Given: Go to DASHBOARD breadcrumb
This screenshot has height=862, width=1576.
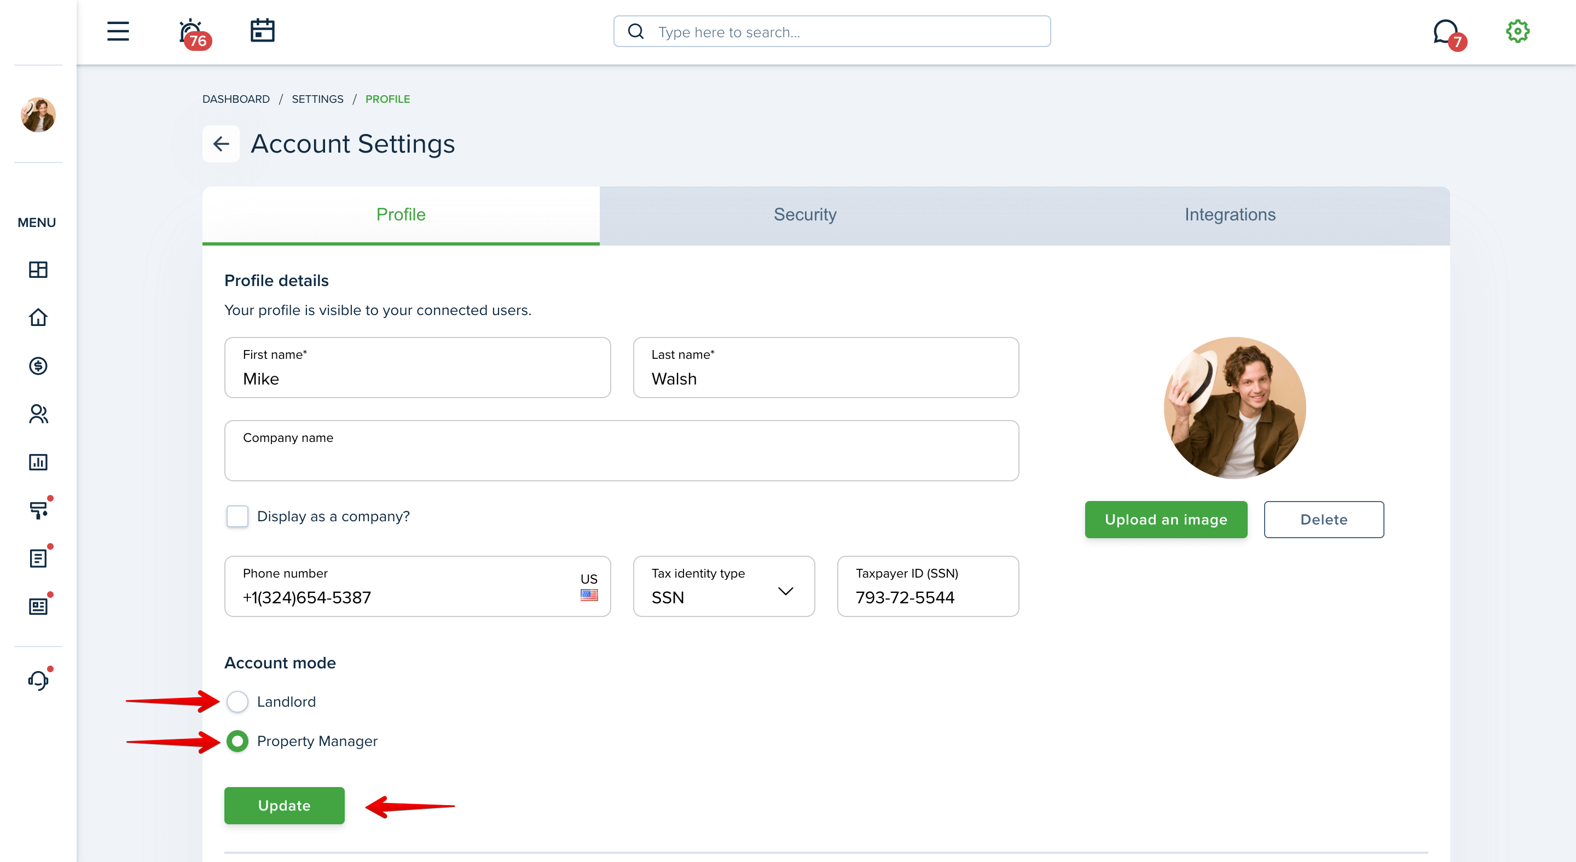Looking at the screenshot, I should 235,99.
